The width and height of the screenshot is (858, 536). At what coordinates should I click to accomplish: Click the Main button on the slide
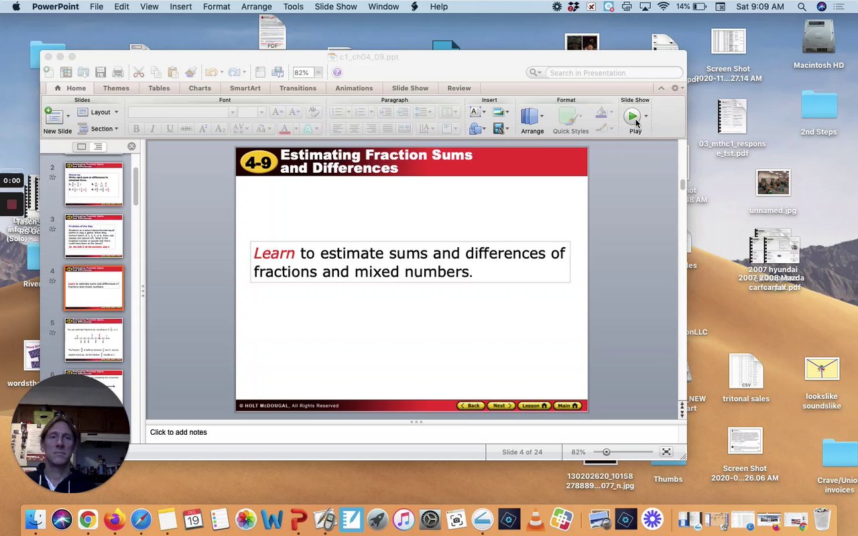click(568, 405)
